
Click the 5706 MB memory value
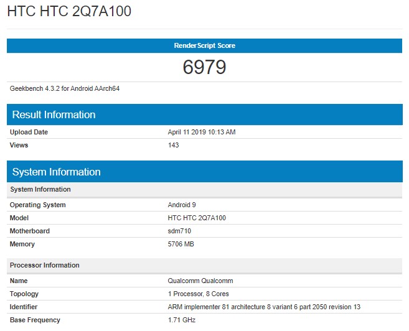(x=181, y=244)
